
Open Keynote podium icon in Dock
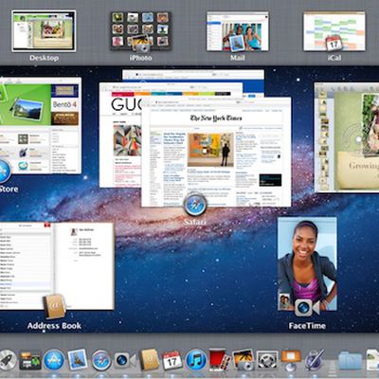click(x=290, y=360)
